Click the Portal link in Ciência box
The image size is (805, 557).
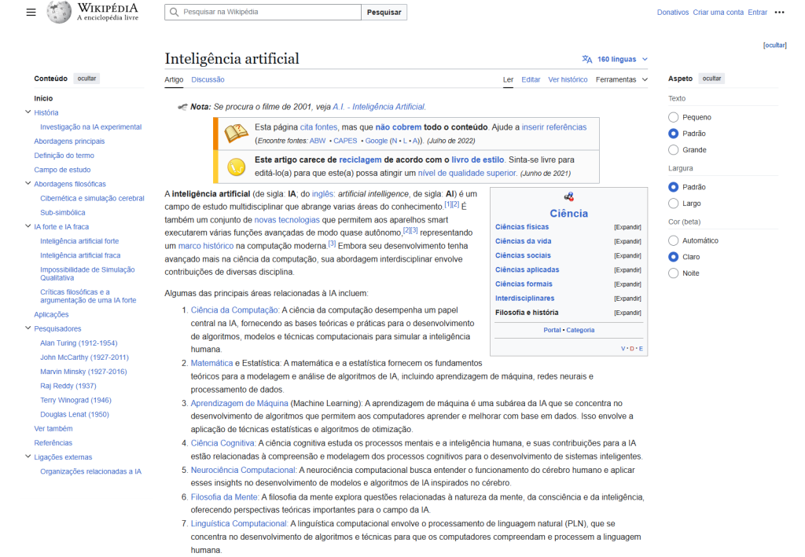pyautogui.click(x=553, y=330)
